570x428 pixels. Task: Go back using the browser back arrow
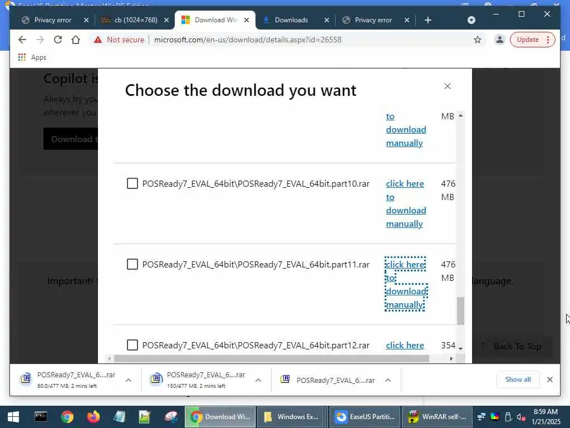tap(22, 40)
